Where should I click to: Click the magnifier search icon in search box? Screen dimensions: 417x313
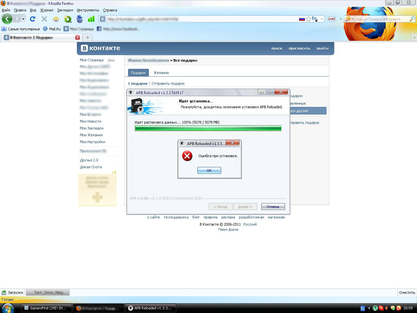click(412, 19)
